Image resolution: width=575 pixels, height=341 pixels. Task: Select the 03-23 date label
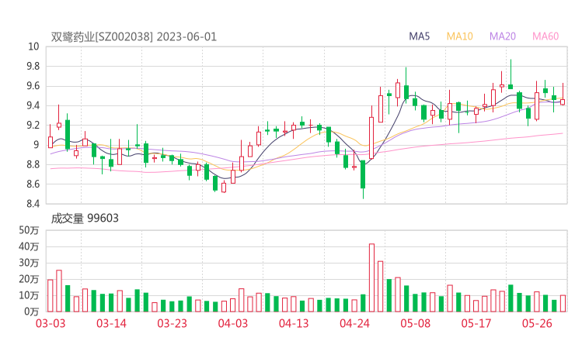click(x=172, y=323)
